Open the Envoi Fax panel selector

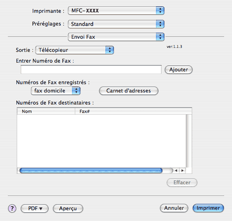pos(116,37)
